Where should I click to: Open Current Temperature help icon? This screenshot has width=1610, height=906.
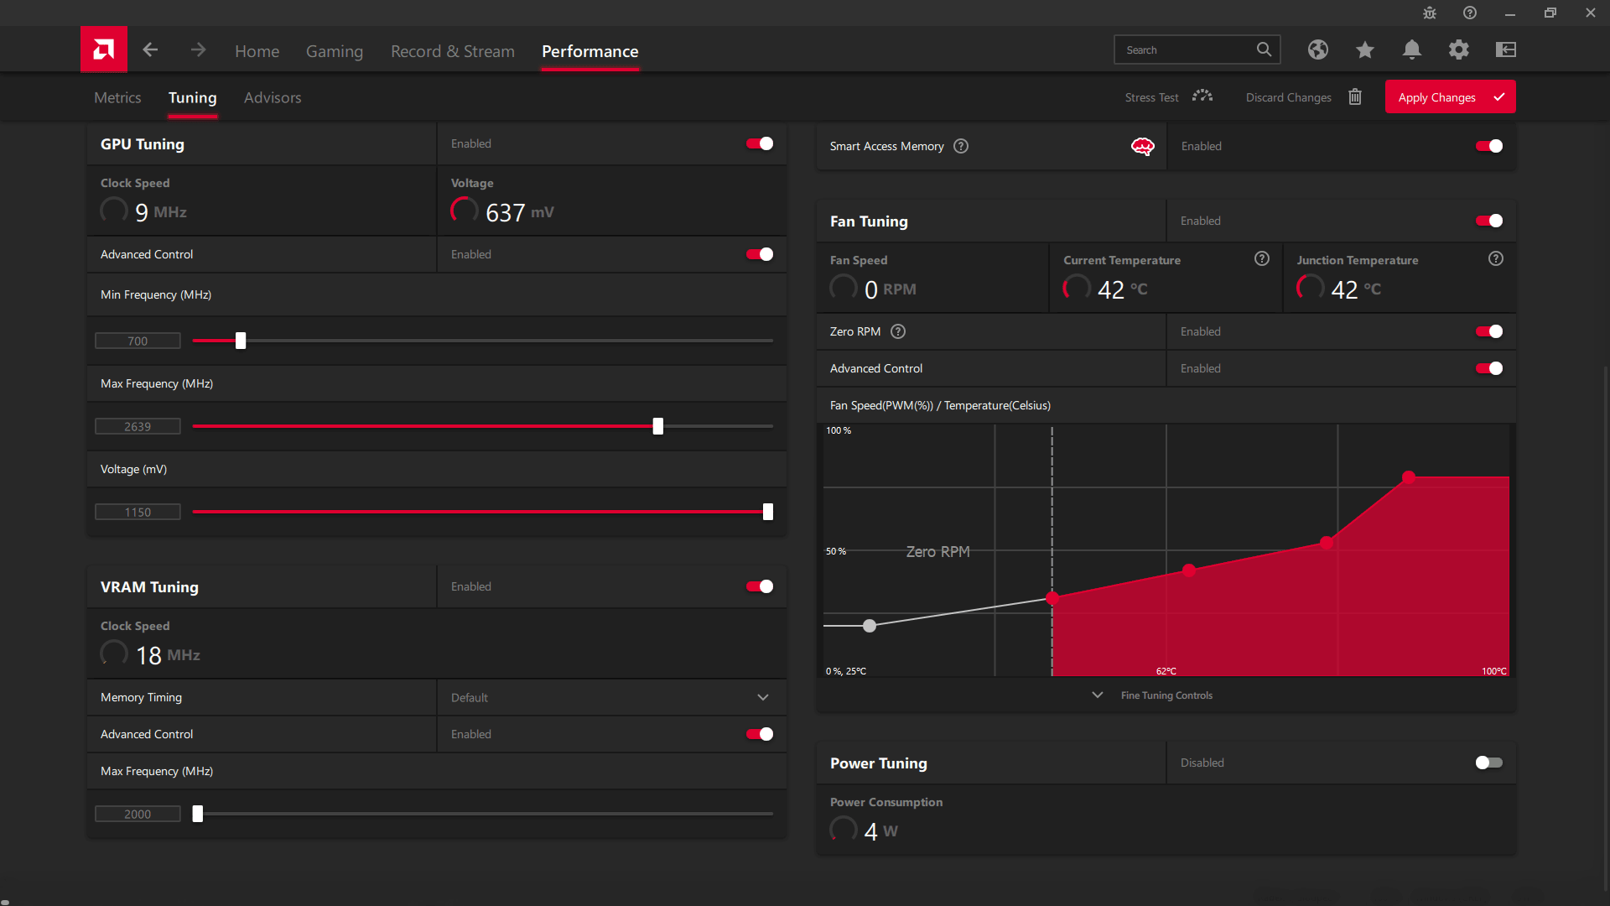1262,258
